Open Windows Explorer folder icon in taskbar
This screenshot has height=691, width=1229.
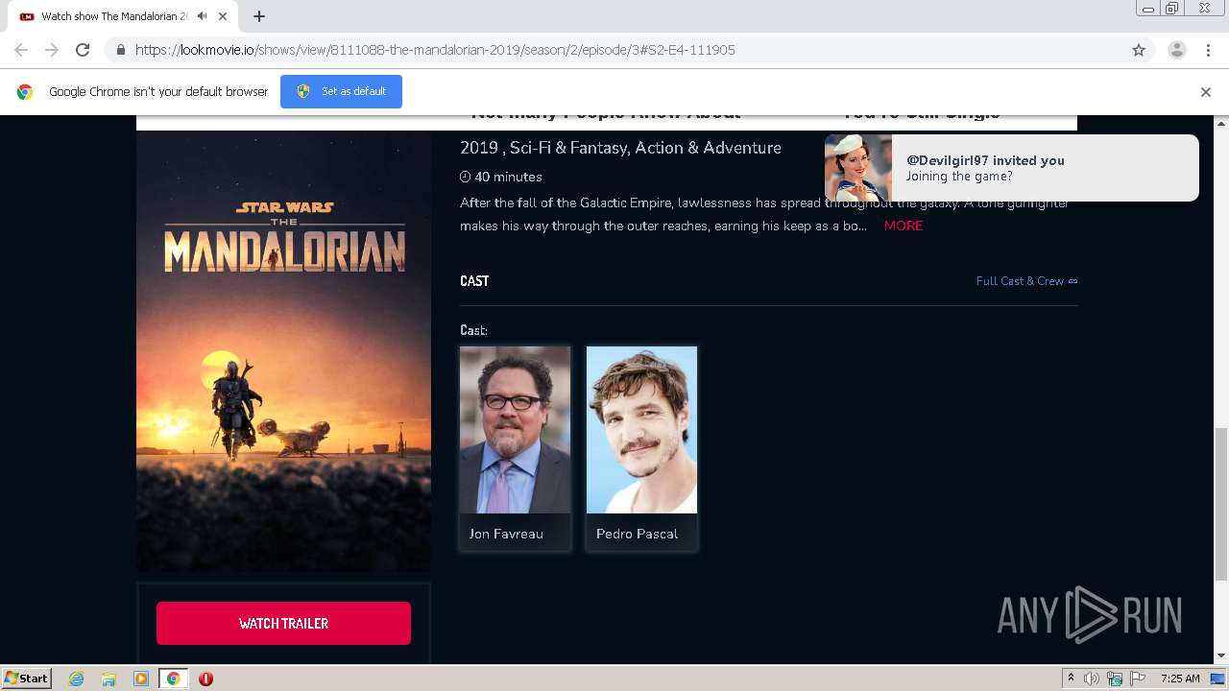(x=108, y=679)
